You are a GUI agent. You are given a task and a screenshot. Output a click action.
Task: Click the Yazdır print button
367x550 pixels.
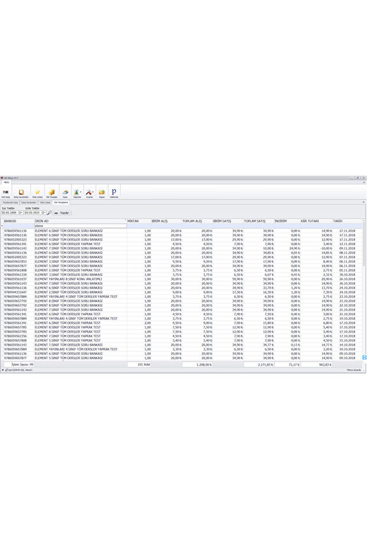62,213
